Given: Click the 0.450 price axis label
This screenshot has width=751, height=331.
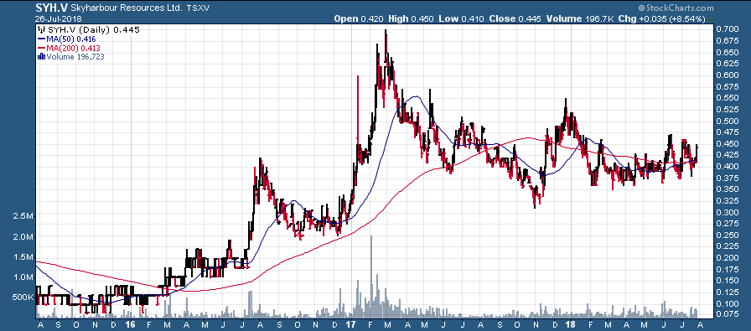Looking at the screenshot, I should tap(727, 143).
